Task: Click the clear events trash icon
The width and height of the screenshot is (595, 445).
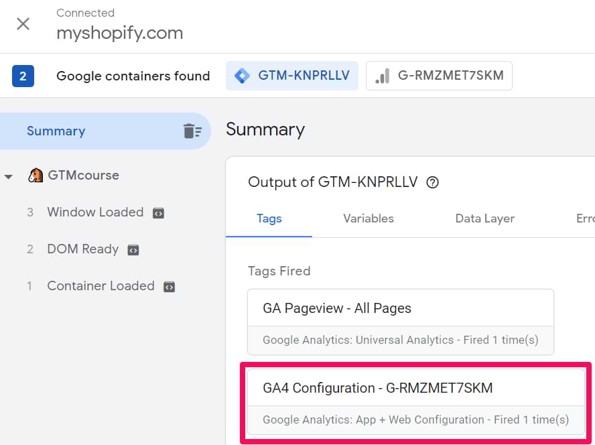Action: click(x=192, y=131)
